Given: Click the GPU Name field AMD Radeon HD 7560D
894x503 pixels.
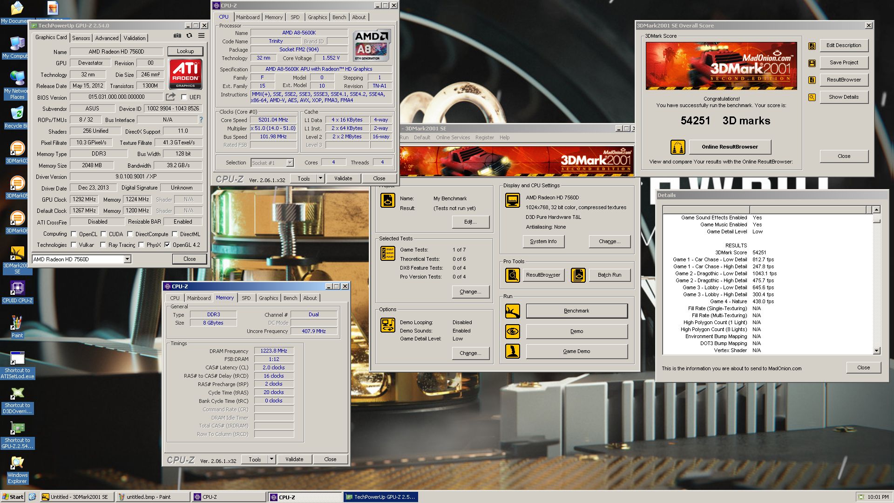Looking at the screenshot, I should tap(116, 52).
